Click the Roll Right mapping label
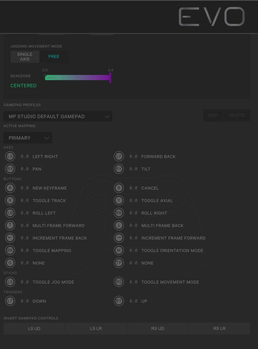 (154, 213)
